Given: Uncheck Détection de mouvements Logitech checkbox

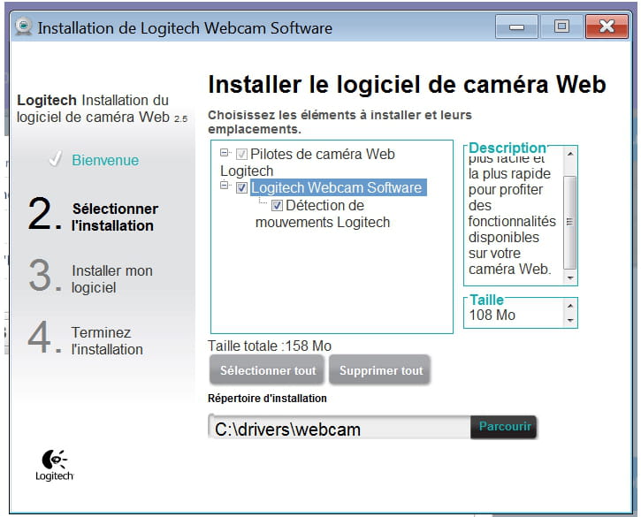Looking at the screenshot, I should coord(277,205).
